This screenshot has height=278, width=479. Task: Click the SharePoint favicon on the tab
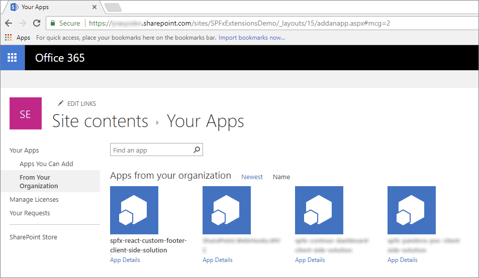(15, 7)
